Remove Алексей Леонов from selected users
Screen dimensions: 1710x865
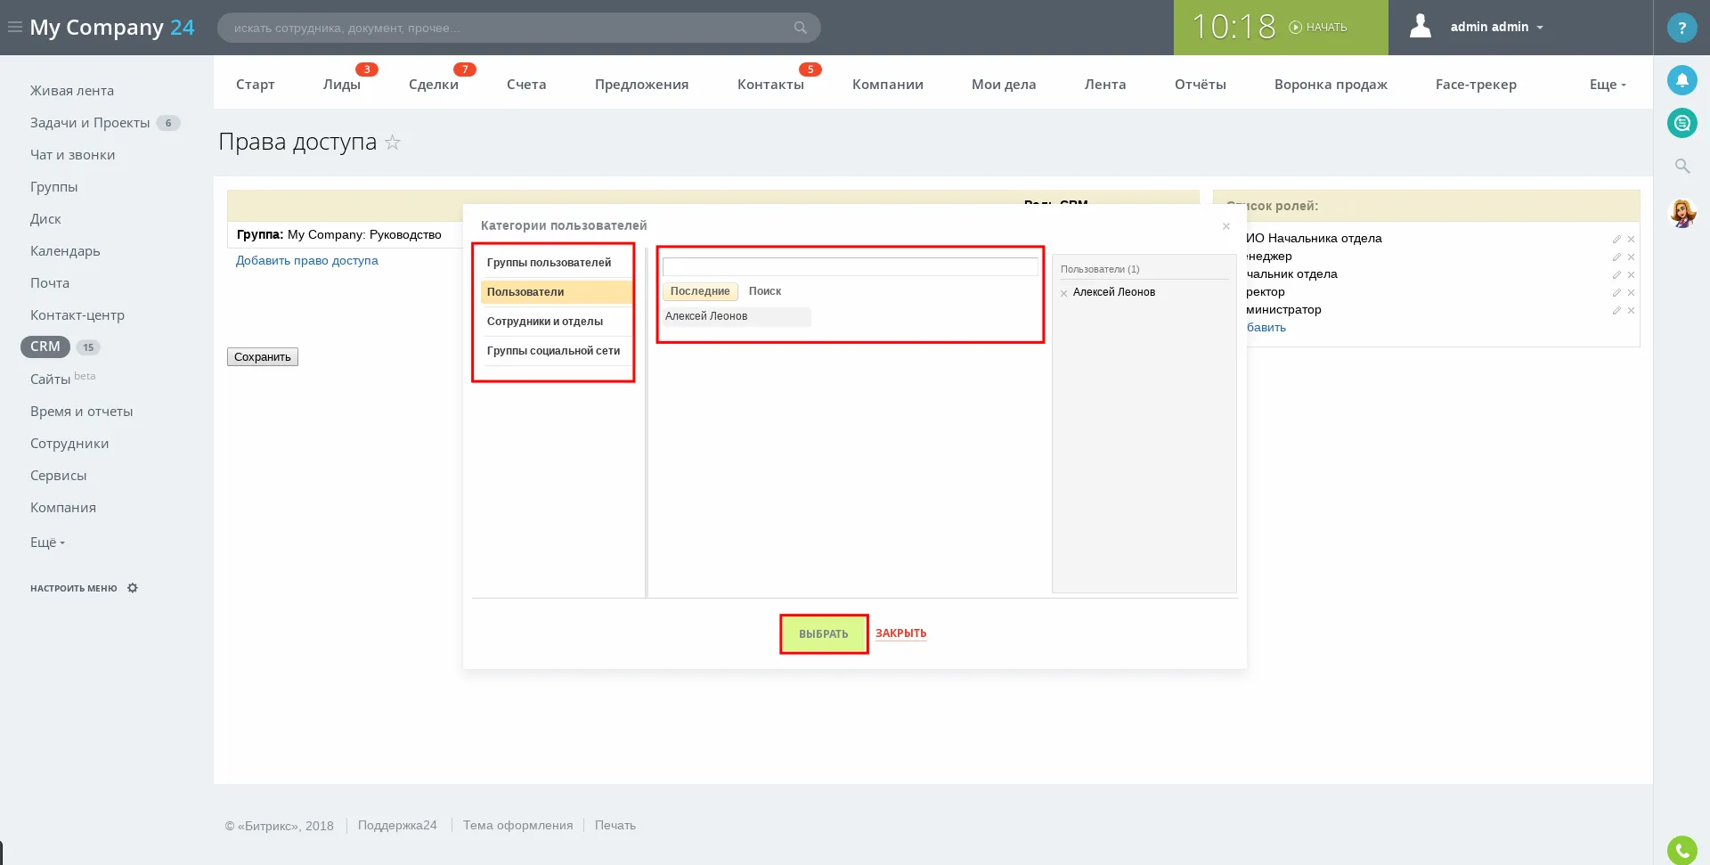pyautogui.click(x=1063, y=293)
